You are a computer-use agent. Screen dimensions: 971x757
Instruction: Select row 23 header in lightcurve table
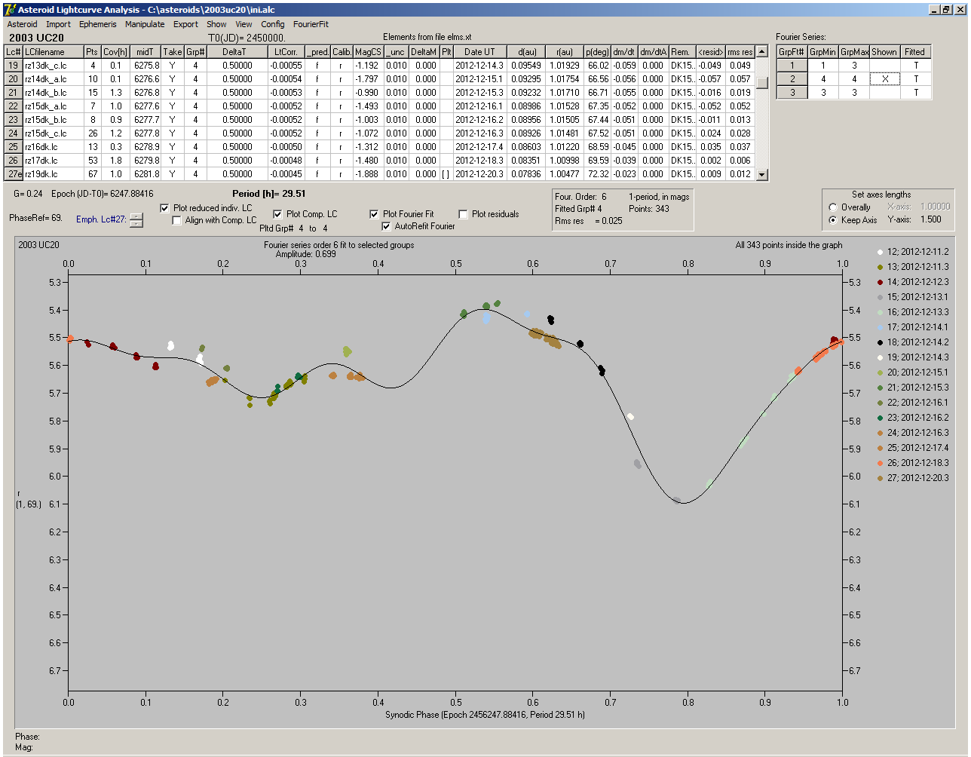(x=14, y=120)
